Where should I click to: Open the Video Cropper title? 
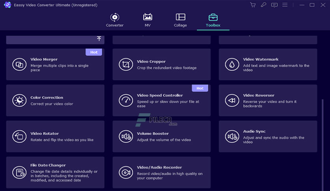point(151,62)
